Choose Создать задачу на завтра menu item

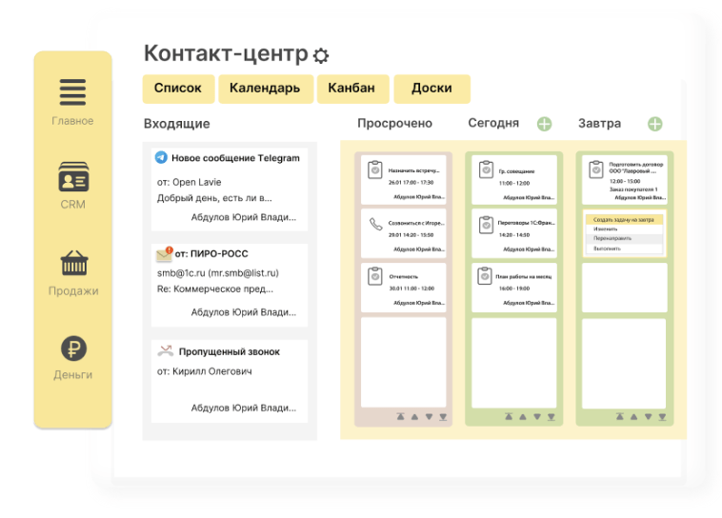click(x=624, y=220)
